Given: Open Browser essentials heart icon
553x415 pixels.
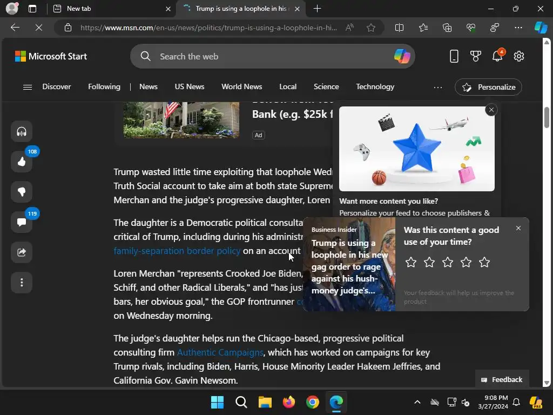Looking at the screenshot, I should coord(471,28).
